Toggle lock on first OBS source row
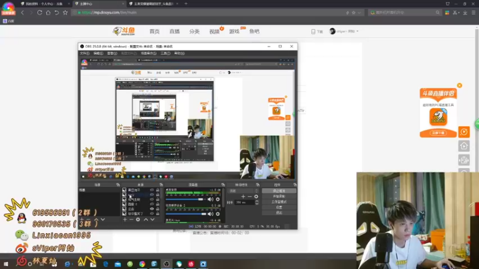The width and height of the screenshot is (479, 269). pos(157,190)
